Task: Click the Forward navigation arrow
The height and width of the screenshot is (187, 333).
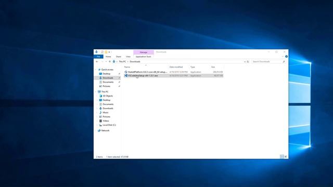Action: click(x=102, y=62)
